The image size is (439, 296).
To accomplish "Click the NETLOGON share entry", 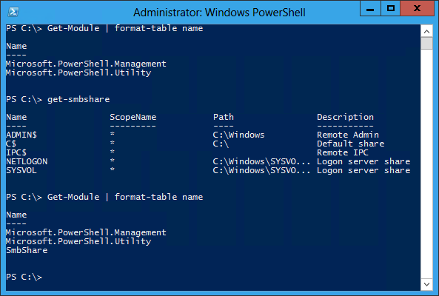I will point(27,161).
